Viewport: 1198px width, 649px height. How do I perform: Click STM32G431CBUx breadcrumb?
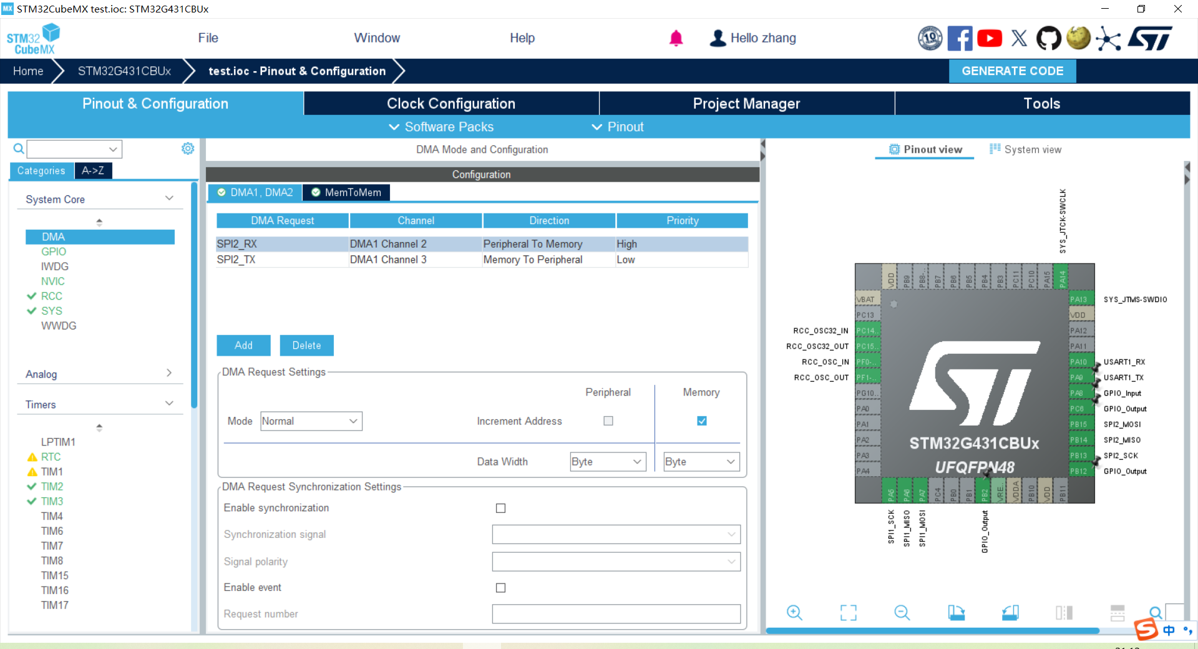pos(124,71)
